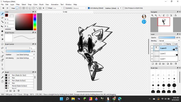Image resolution: width=181 pixels, height=102 pixels.
Task: Open the Layer menu
Action: tap(12, 4)
